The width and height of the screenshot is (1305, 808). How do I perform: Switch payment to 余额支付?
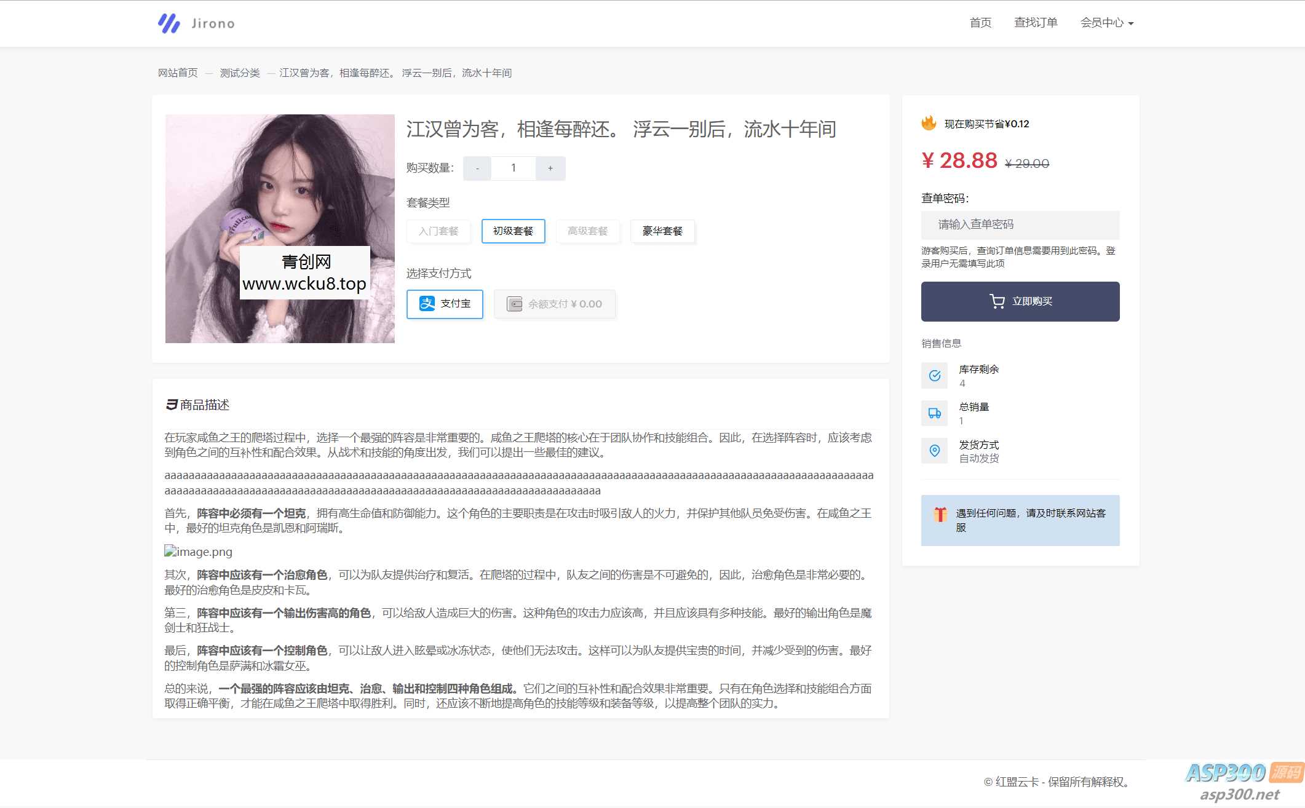coord(554,304)
